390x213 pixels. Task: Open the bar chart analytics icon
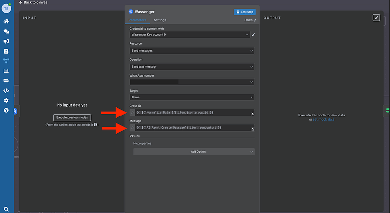click(x=6, y=71)
